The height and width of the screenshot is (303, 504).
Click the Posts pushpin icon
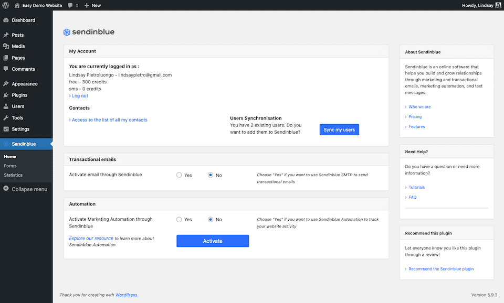6,35
